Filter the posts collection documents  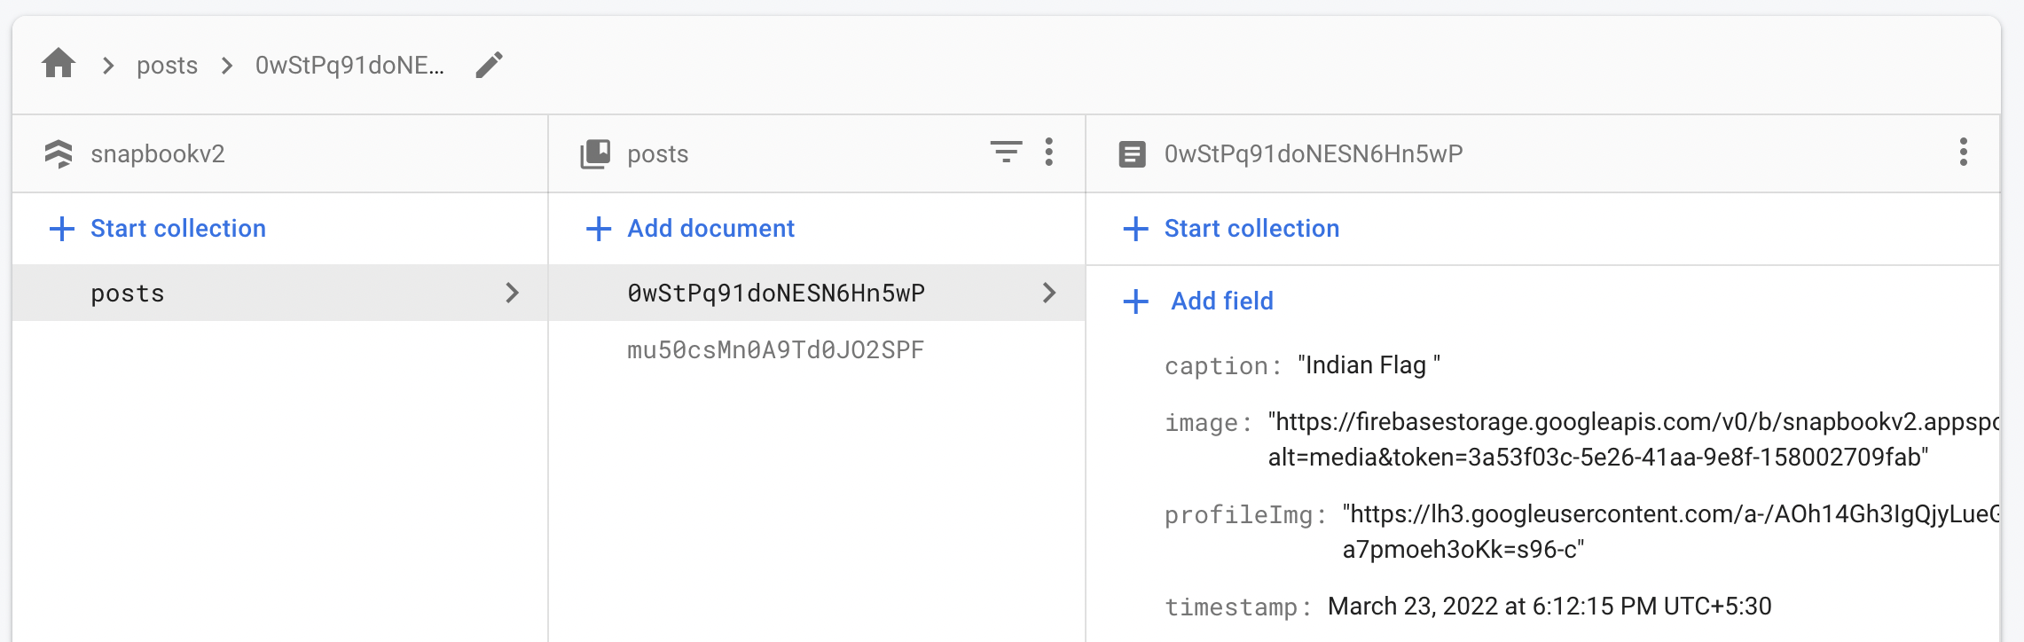pyautogui.click(x=1006, y=153)
